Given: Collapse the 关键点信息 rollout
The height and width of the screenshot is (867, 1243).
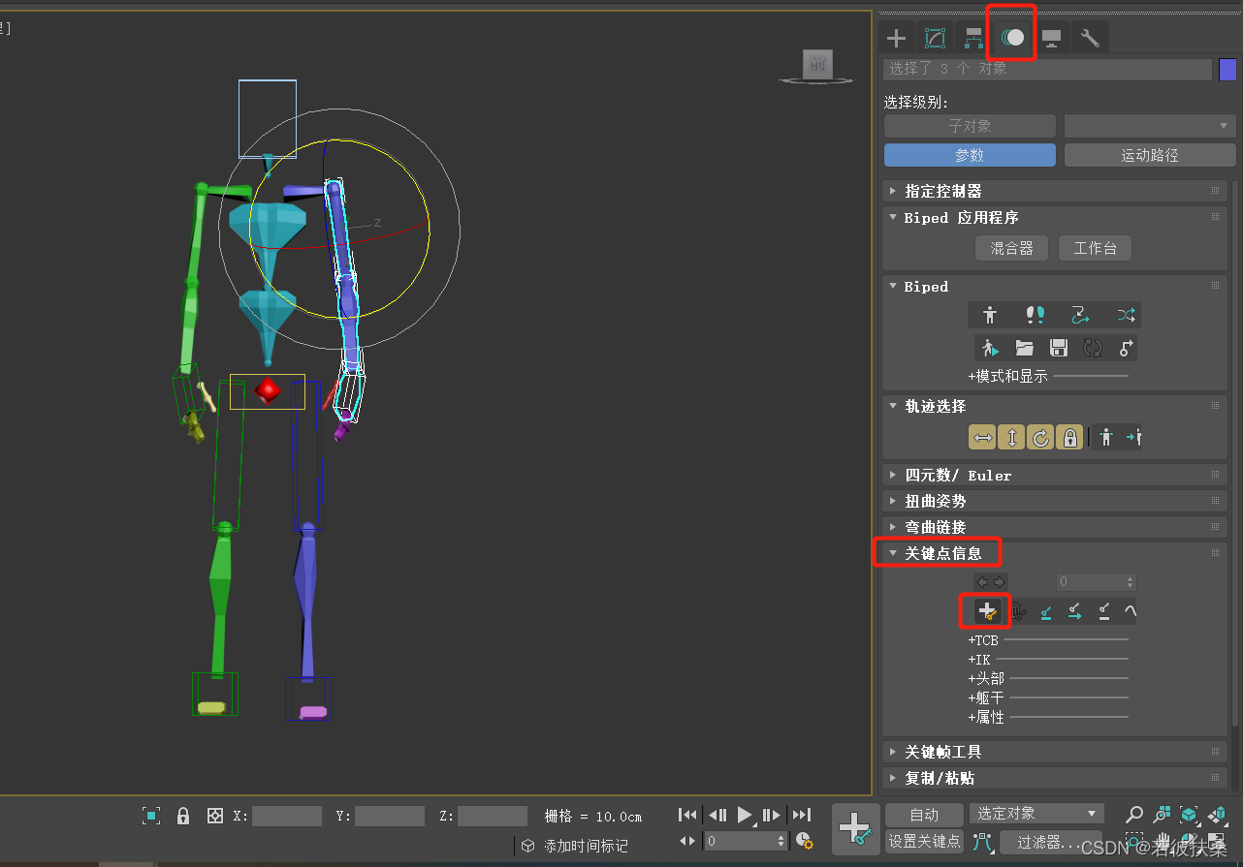Looking at the screenshot, I should (1055, 553).
